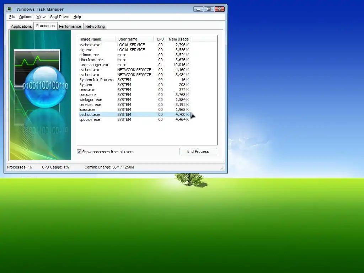Select highlighted svchost.exe using 4,700 K
364x273 pixels.
[134, 114]
